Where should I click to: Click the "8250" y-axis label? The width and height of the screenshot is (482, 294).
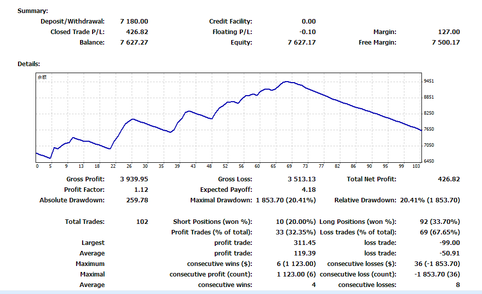[429, 113]
